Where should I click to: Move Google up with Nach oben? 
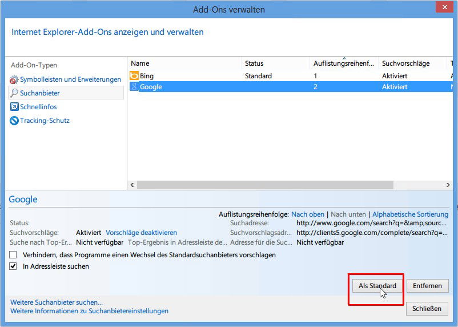pos(308,214)
